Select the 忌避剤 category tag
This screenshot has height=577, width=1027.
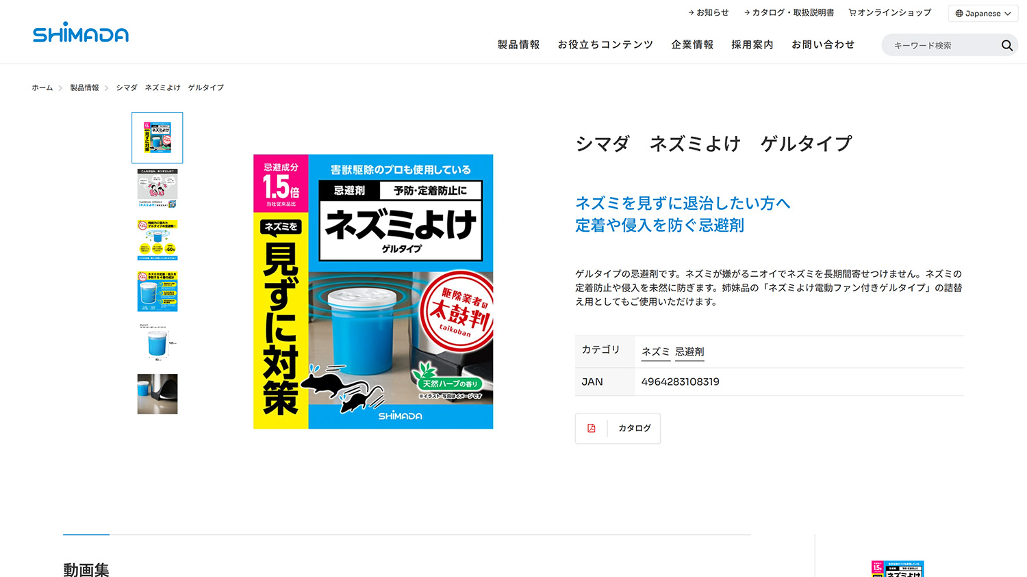coord(689,351)
